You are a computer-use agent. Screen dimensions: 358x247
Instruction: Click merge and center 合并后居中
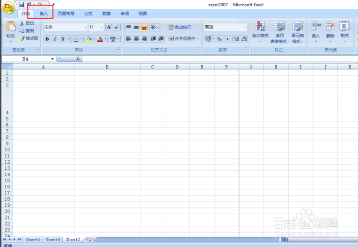coord(182,38)
